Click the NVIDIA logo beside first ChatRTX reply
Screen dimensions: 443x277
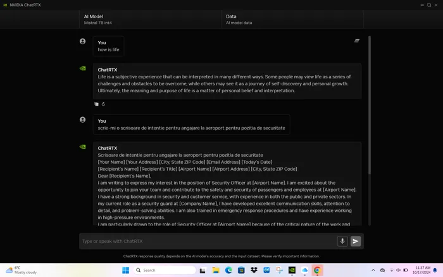point(82,68)
